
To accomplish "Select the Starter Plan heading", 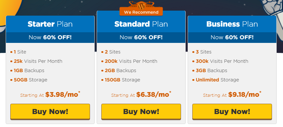I will click(x=50, y=24).
